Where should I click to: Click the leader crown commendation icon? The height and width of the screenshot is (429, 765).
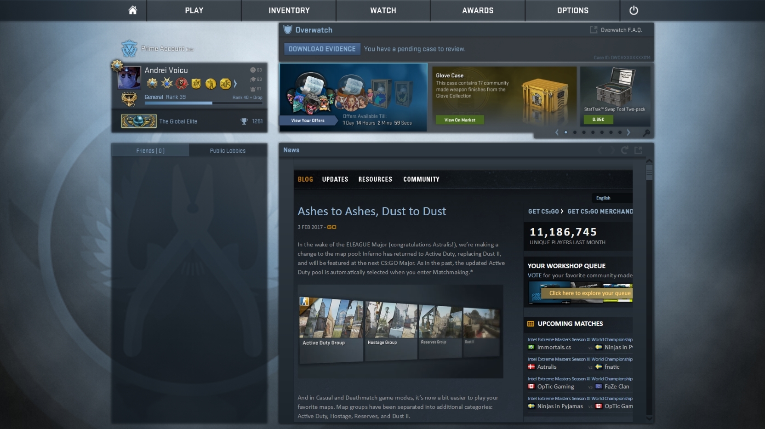253,89
